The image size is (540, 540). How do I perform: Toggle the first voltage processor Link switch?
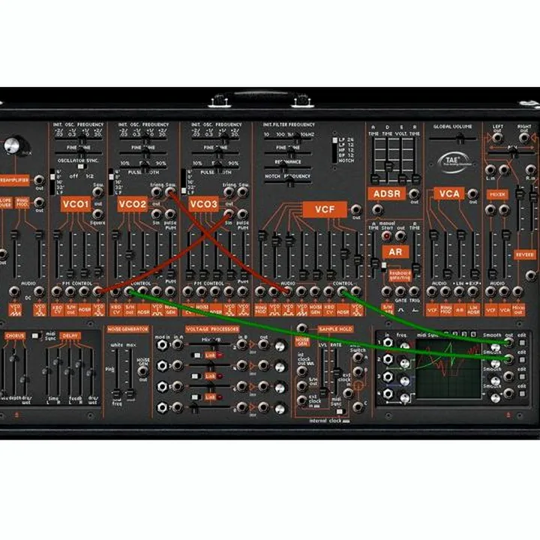pos(196,355)
